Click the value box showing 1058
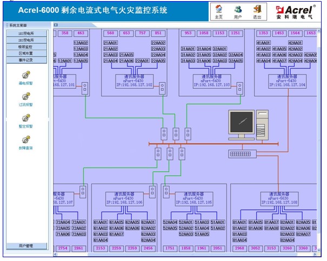This screenshot has height=261, width=327. click(x=204, y=33)
